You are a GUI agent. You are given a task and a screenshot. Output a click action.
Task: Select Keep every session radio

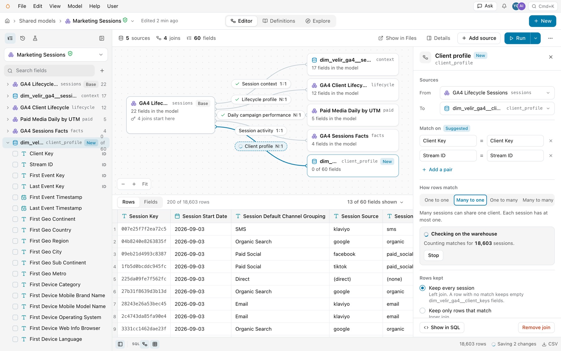tap(422, 288)
